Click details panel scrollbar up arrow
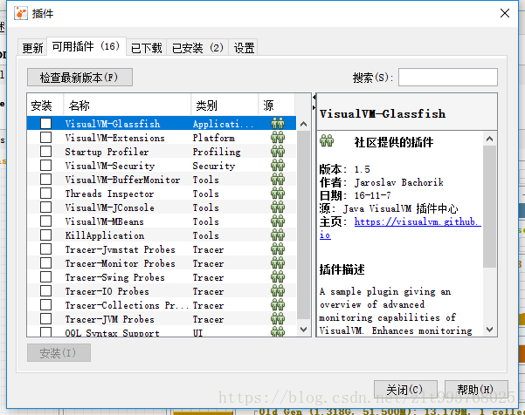Image resolution: width=525 pixels, height=415 pixels. (489, 139)
